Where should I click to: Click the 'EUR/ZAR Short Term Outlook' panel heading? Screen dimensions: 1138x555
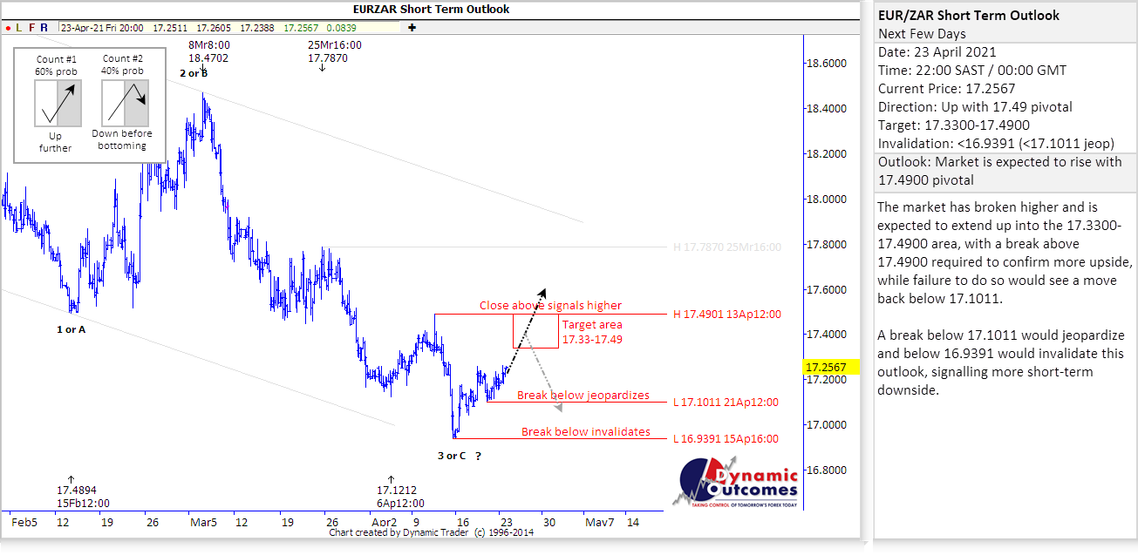click(x=969, y=16)
